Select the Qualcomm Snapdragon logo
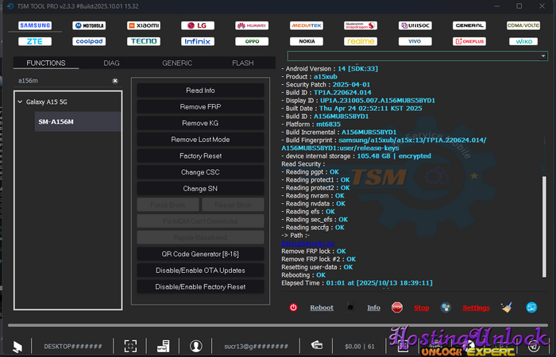556x357 pixels. click(360, 25)
